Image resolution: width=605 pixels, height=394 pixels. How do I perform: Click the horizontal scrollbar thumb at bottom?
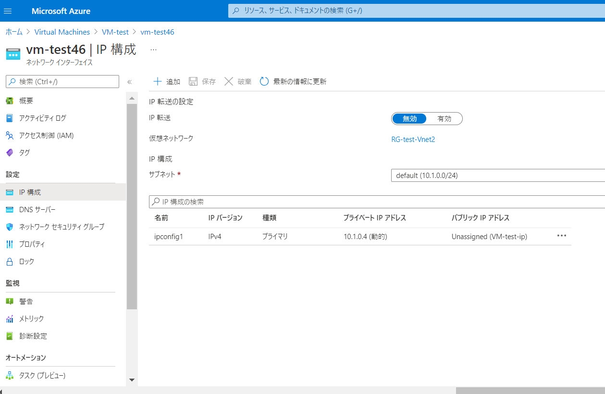531,391
